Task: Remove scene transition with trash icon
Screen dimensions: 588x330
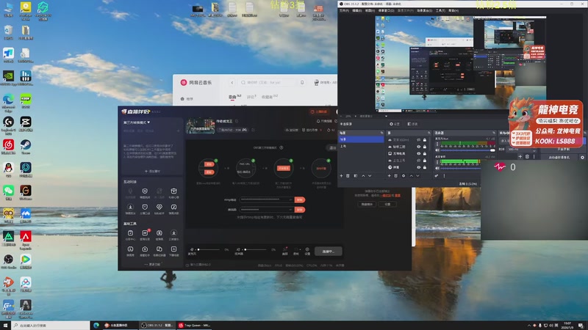Action: pos(527,157)
